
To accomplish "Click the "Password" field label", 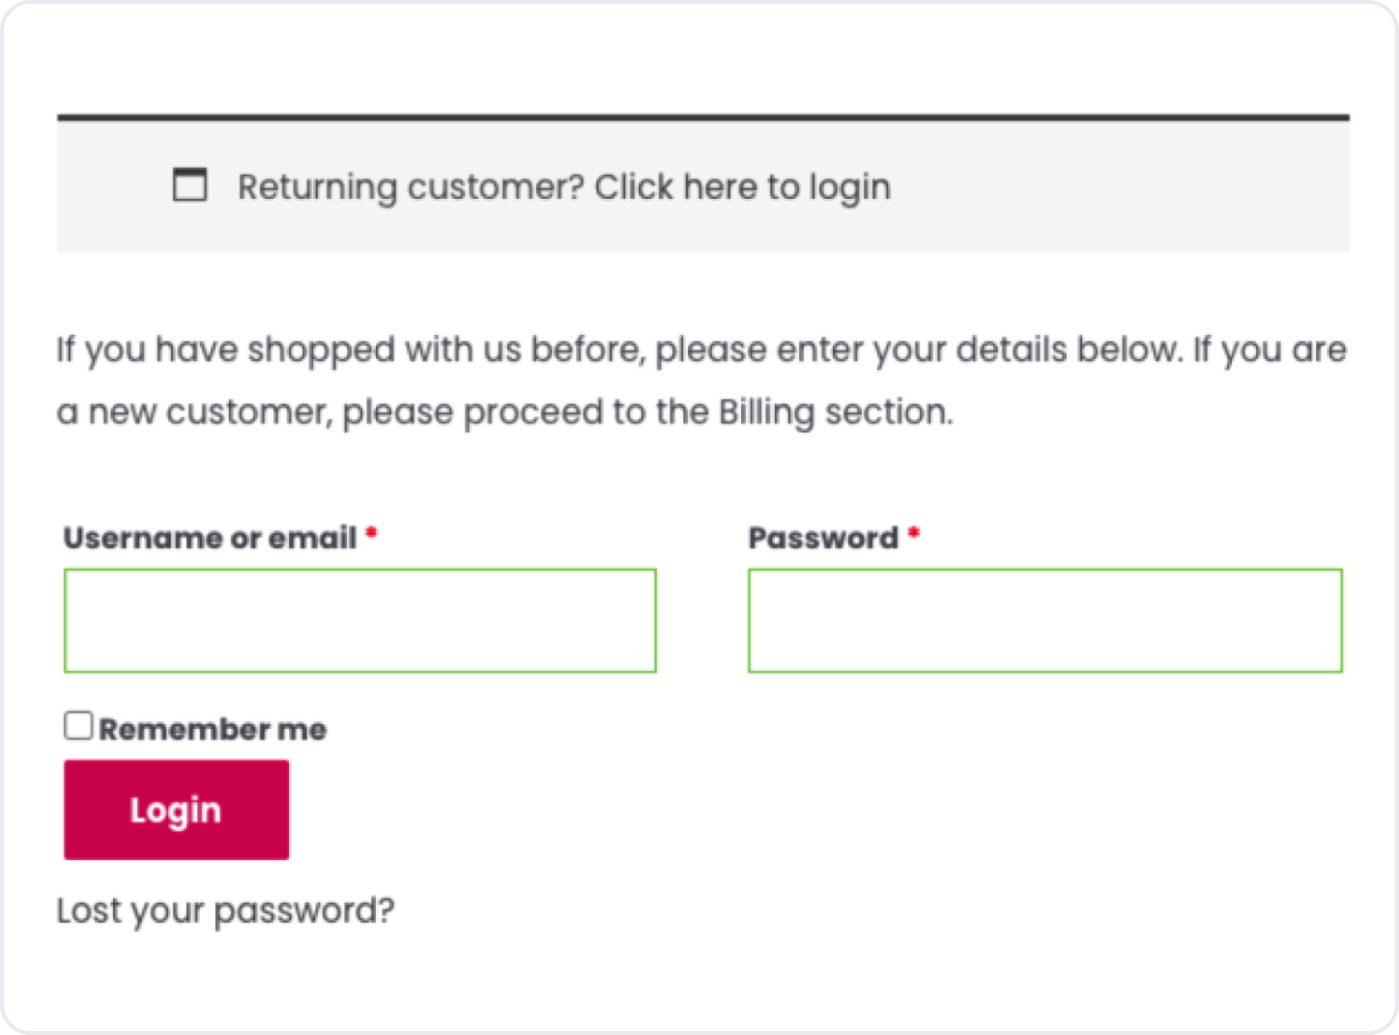I will [x=823, y=538].
